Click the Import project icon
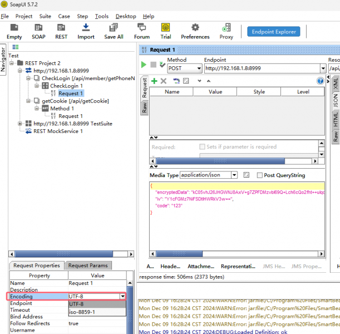Viewport: 340px width, 334px height. 86,28
